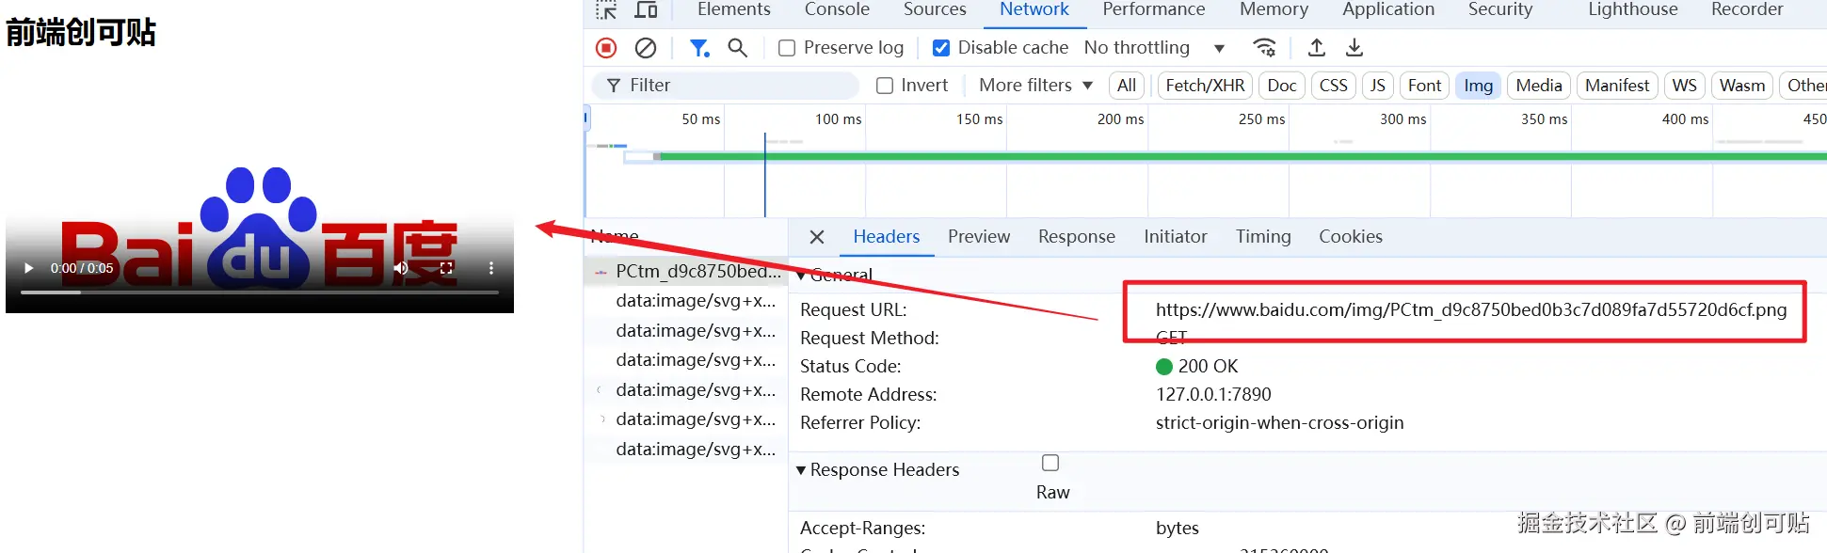Mute the video volume
This screenshot has height=553, width=1827.
coord(401,268)
